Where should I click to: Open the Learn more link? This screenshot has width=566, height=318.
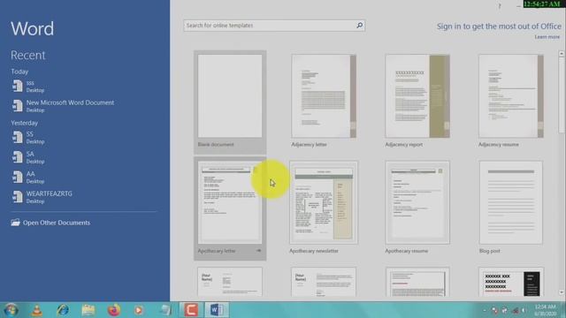[x=547, y=37]
